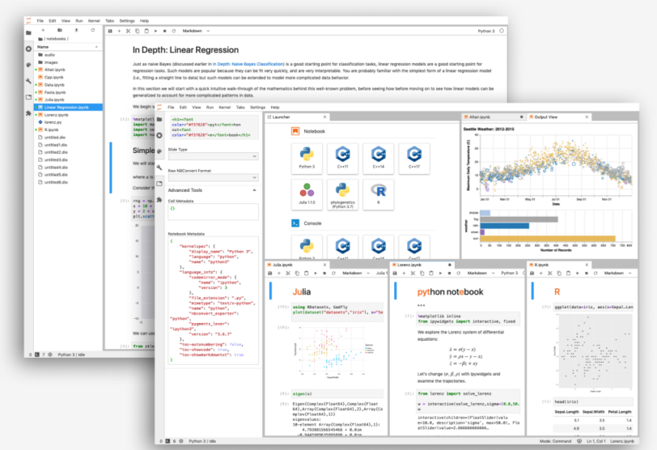Open the Kernel menu in the back window

[x=94, y=20]
